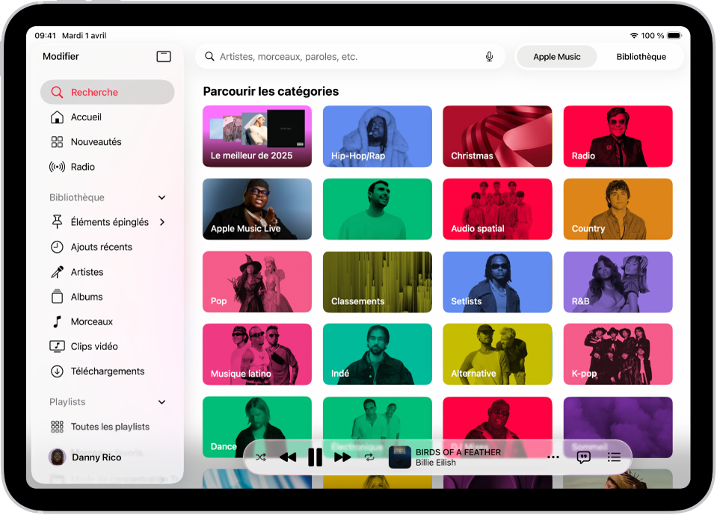Open Clips vidéo in the library
The image size is (720, 515).
[x=108, y=346]
